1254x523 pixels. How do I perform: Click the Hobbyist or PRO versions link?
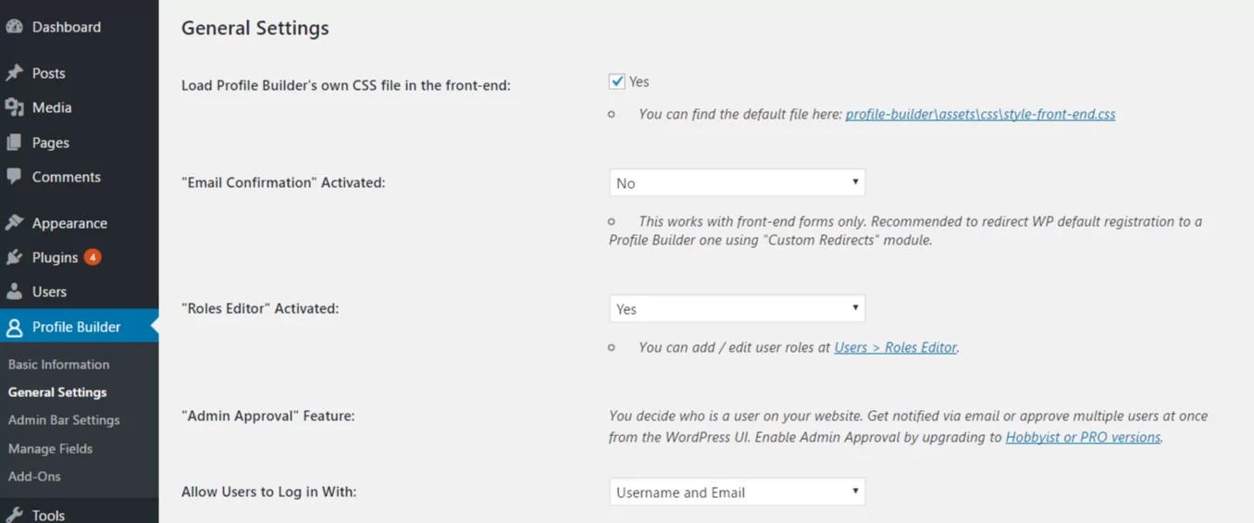tap(1083, 437)
